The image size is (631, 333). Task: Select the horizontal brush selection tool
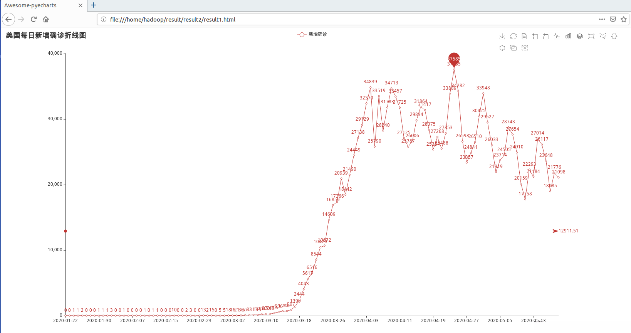click(x=614, y=36)
